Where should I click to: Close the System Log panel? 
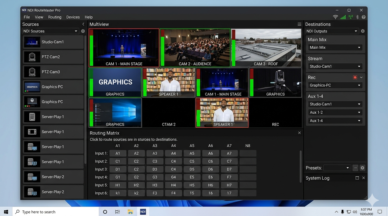(363, 178)
